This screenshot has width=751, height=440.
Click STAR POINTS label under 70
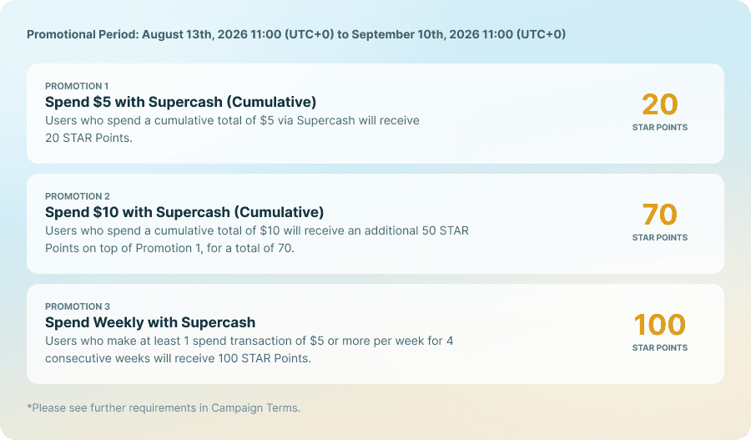coord(659,238)
